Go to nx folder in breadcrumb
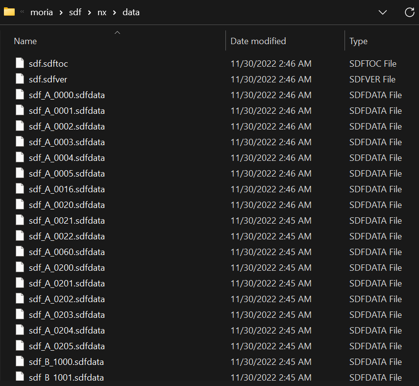 [102, 12]
